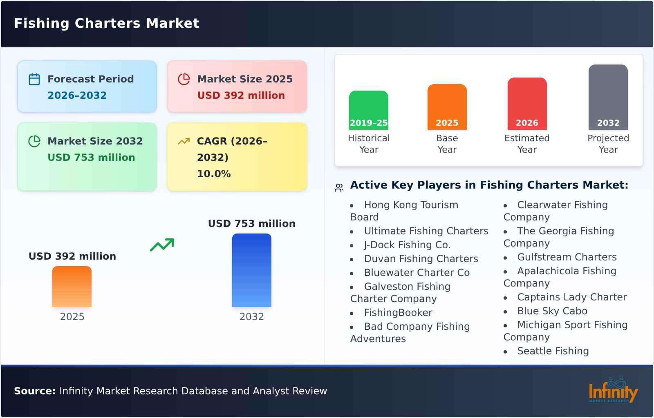This screenshot has height=418, width=654.
Task: Click the "2026–2032" forecast period value
Action: point(77,95)
